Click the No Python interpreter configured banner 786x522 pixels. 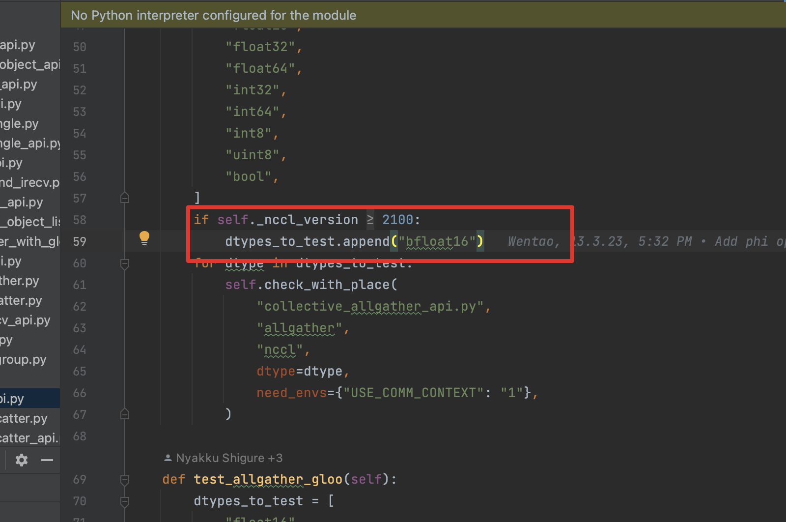(214, 15)
